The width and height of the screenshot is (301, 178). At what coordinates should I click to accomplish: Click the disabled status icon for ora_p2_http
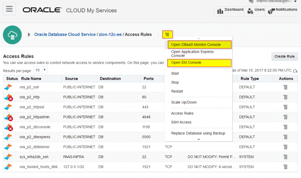pyautogui.click(x=8, y=97)
